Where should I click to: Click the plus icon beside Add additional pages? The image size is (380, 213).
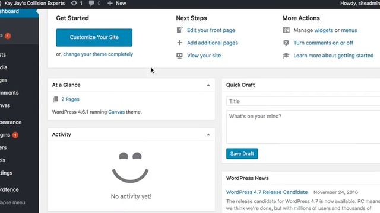pyautogui.click(x=179, y=43)
